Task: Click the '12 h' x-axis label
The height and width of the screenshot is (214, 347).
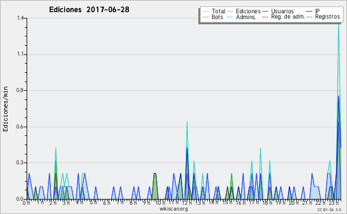Action: 187,202
